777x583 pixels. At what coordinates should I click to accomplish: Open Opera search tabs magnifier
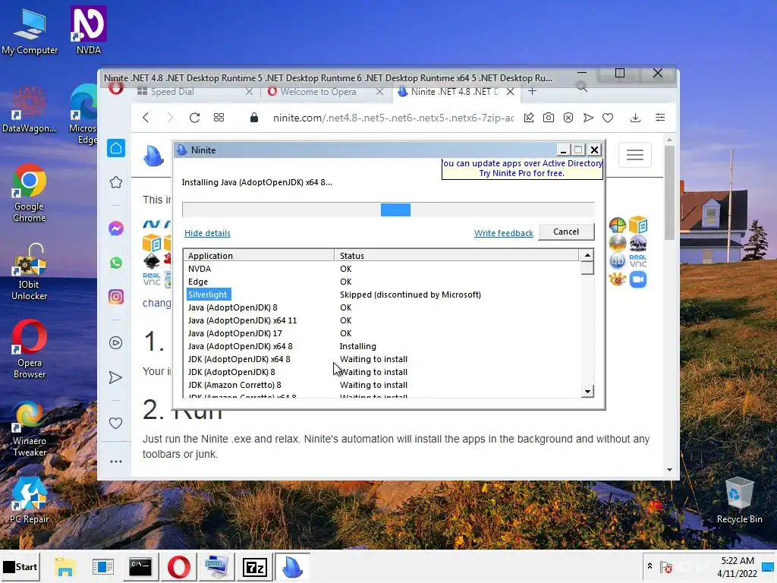(x=582, y=88)
